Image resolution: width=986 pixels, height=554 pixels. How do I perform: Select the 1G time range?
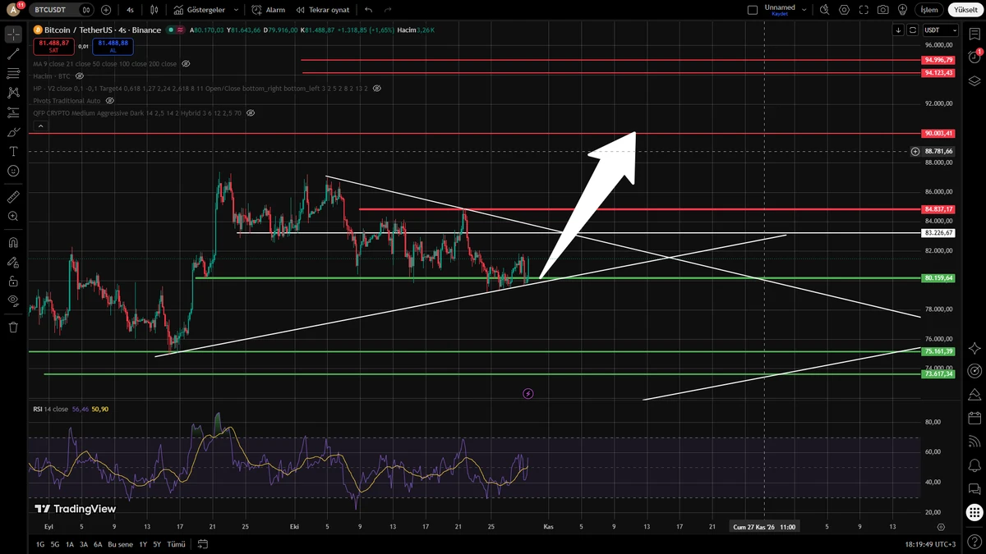(40, 544)
